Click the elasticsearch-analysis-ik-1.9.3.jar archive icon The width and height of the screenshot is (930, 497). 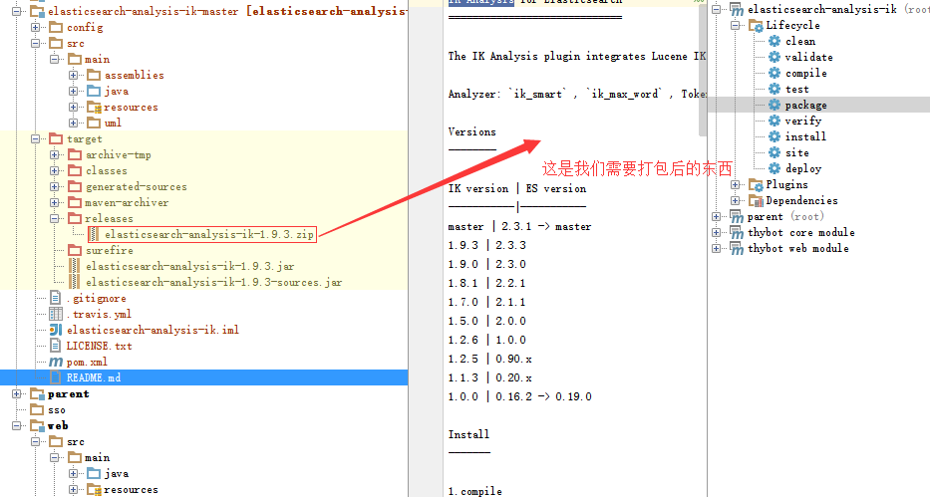tap(75, 267)
